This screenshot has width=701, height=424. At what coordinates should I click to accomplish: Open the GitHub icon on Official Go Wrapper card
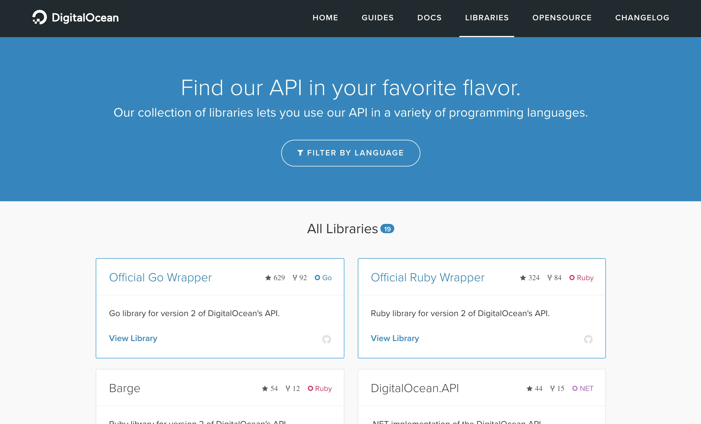pos(326,339)
